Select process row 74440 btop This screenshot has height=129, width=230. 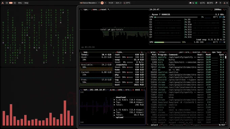coord(187,97)
